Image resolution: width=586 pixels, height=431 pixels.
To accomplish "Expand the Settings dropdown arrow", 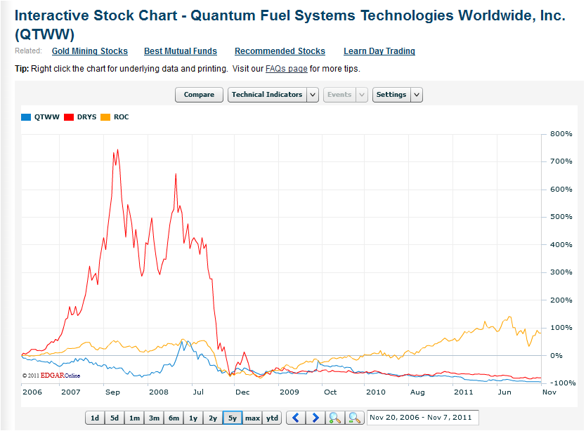I will point(417,95).
